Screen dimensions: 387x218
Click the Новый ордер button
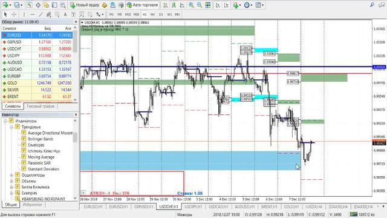click(85, 5)
